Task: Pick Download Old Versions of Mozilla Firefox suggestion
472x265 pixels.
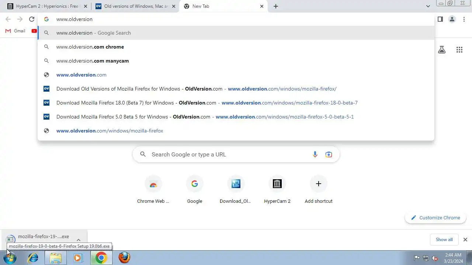Action: (x=236, y=89)
